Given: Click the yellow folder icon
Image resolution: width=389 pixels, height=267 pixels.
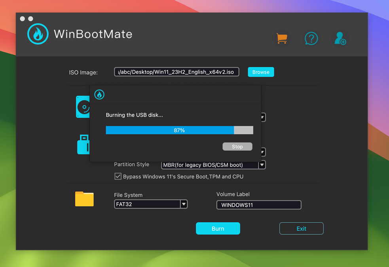Looking at the screenshot, I should (x=84, y=199).
